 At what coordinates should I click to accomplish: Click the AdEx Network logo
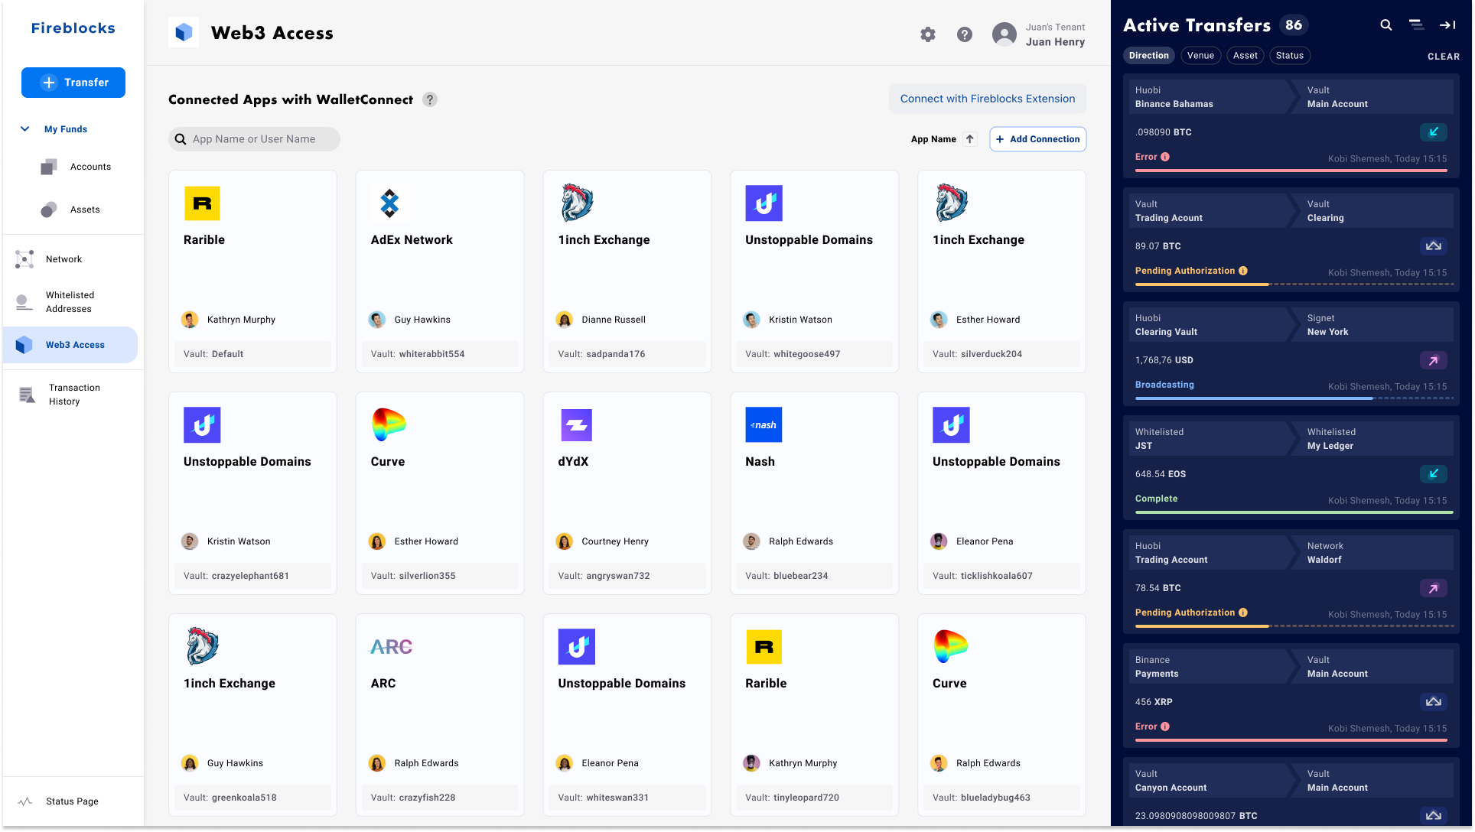coord(389,203)
